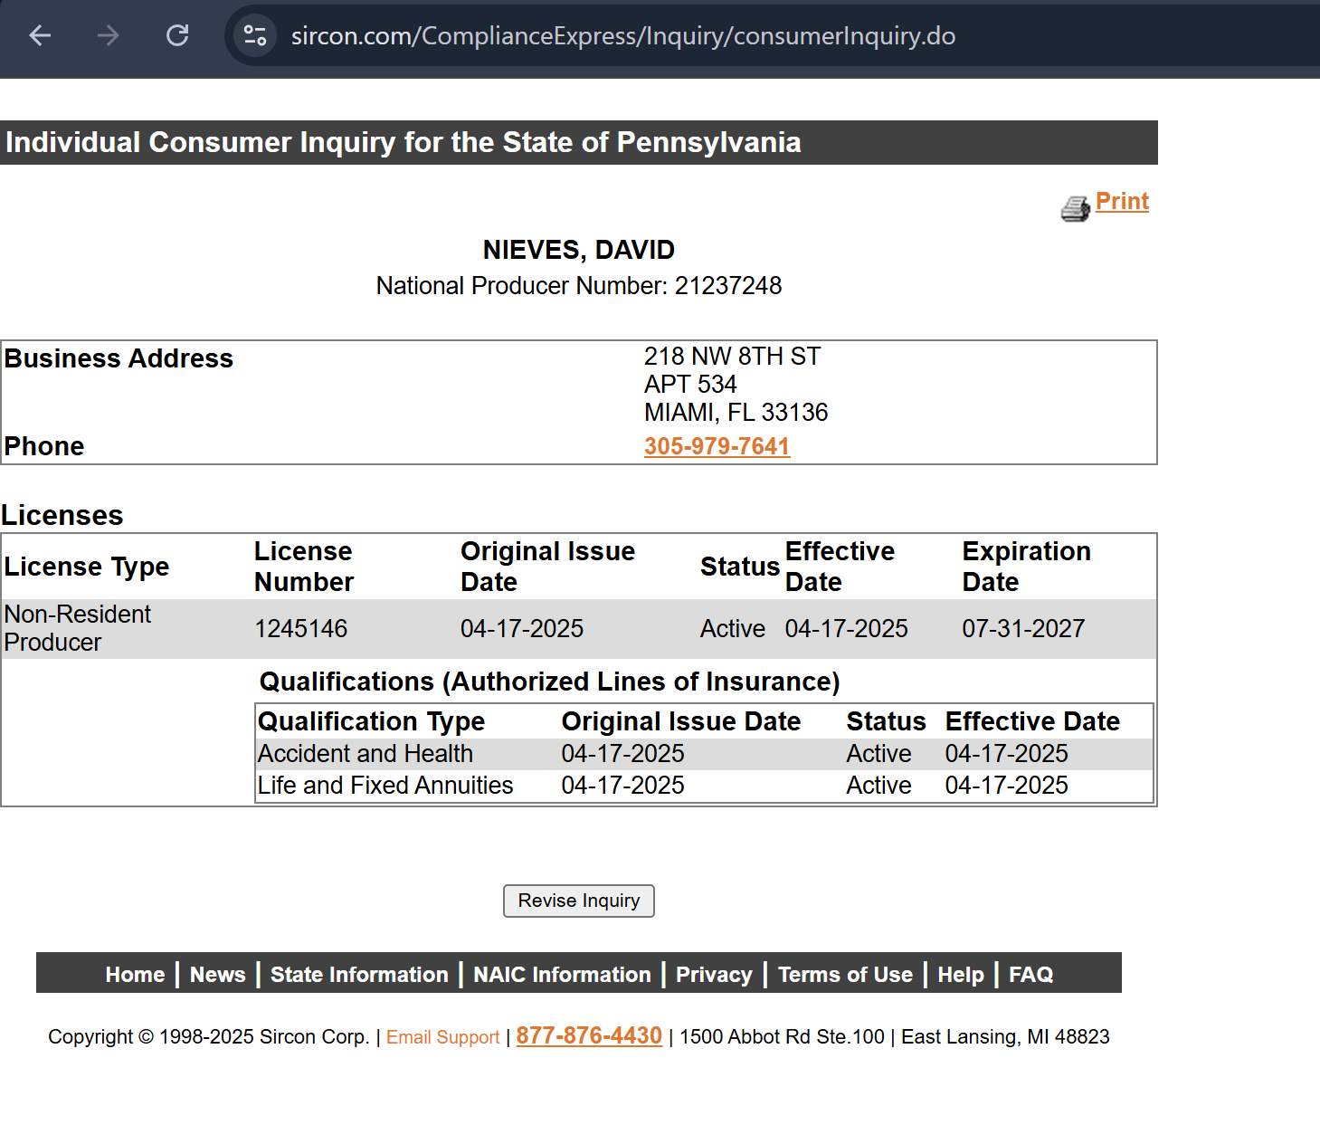This screenshot has height=1125, width=1320.
Task: Click the sircon.com URL address bar
Action: click(622, 35)
